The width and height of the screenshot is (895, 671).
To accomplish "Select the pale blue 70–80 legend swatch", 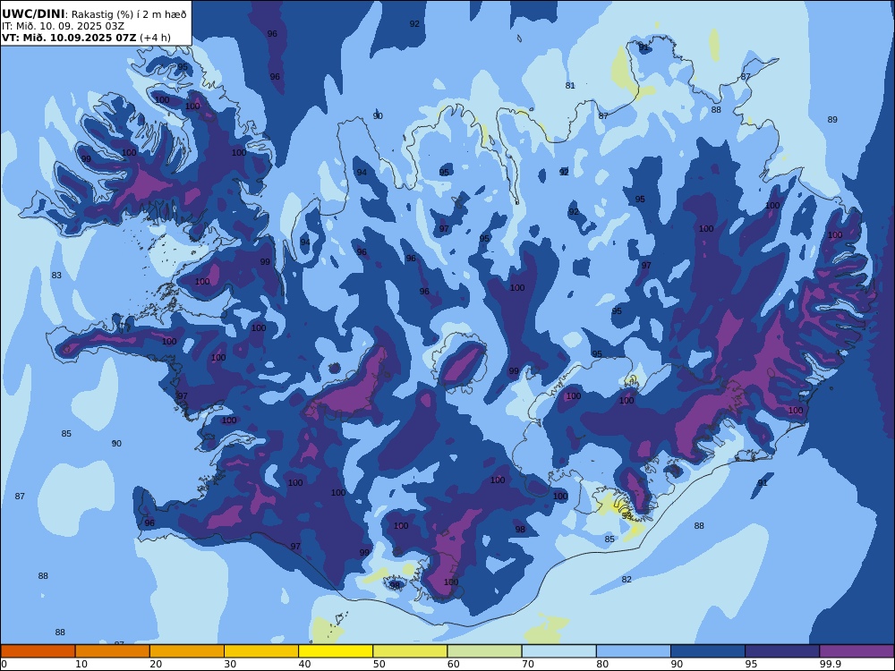I will 558,651.
